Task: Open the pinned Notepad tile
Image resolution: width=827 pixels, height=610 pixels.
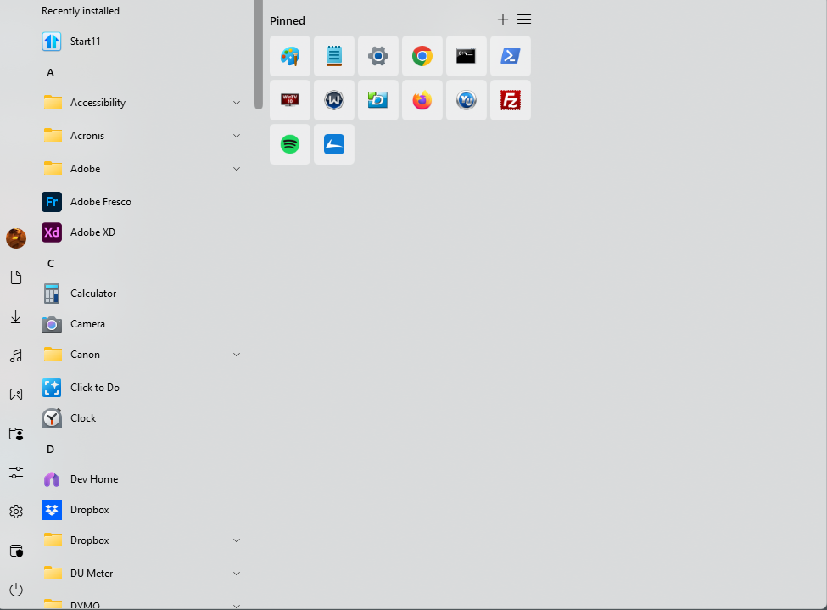Action: pyautogui.click(x=334, y=56)
